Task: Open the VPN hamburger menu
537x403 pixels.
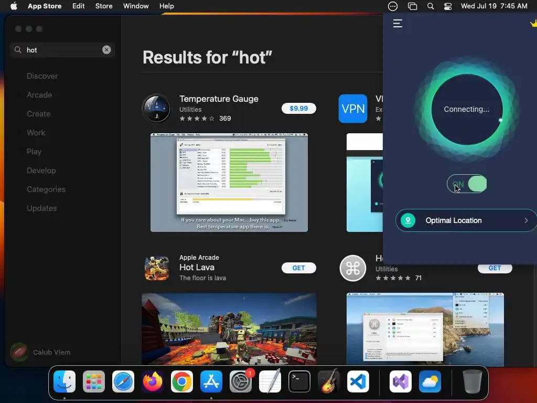Action: 398,23
